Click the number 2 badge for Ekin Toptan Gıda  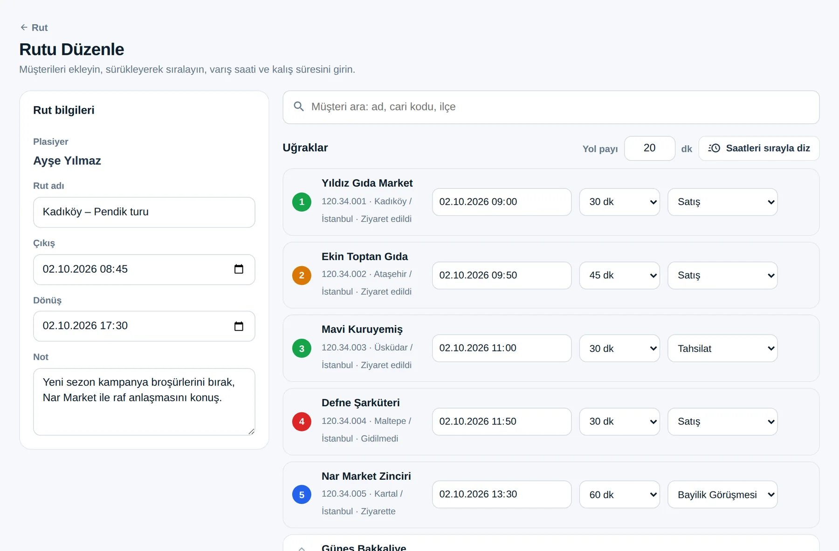[302, 275]
